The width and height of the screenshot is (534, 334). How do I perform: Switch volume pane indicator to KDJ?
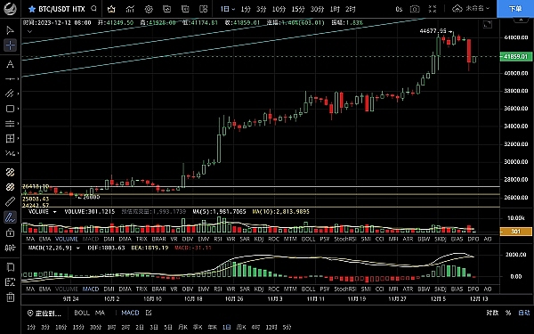coord(259,239)
